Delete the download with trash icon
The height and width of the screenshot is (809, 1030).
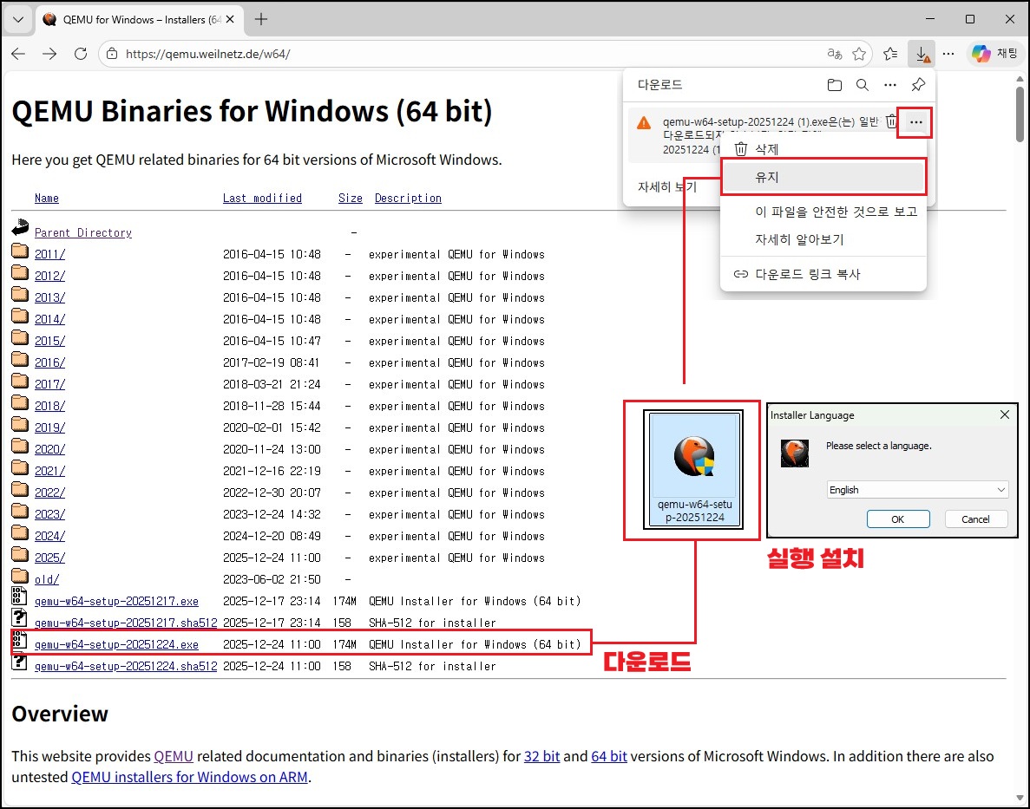point(891,121)
